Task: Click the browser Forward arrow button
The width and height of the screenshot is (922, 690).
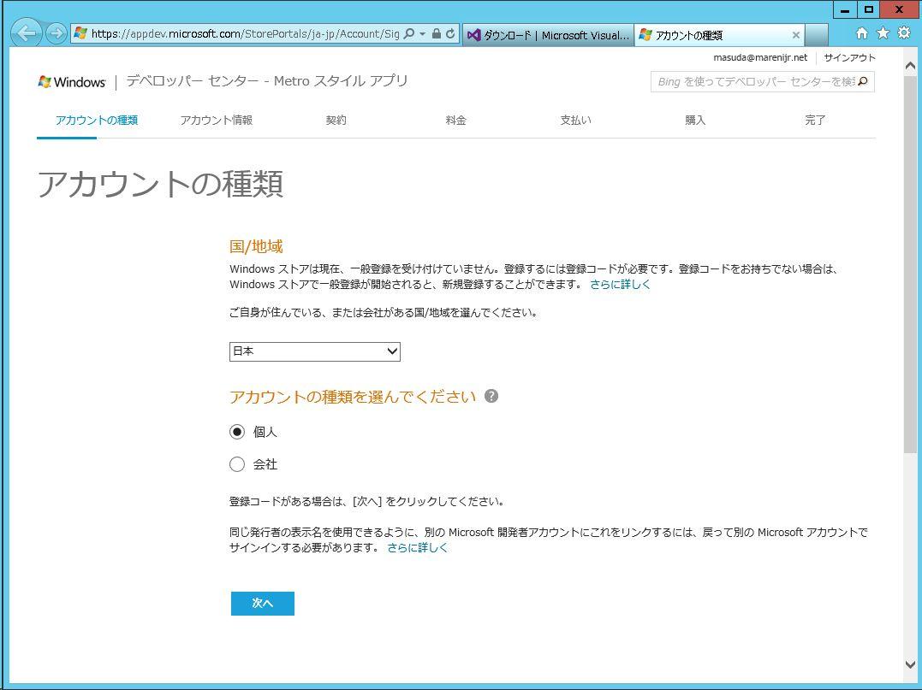Action: tap(57, 33)
